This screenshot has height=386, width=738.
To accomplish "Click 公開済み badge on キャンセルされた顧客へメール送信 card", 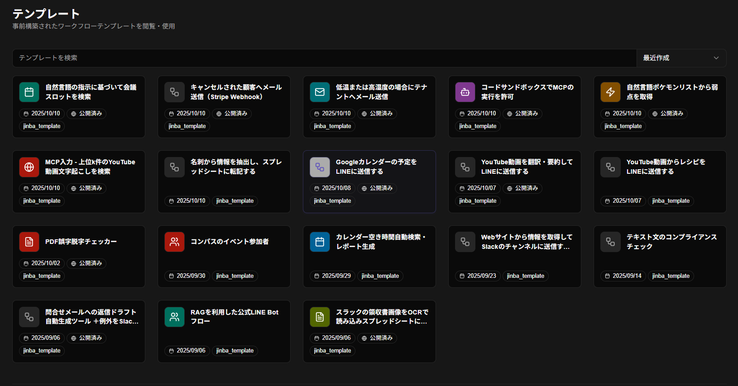I will 232,114.
